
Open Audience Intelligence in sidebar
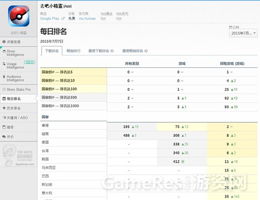19,78
